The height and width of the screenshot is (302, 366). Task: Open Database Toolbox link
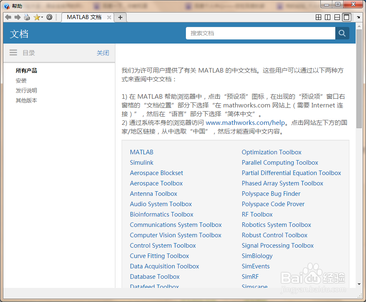[155, 277]
